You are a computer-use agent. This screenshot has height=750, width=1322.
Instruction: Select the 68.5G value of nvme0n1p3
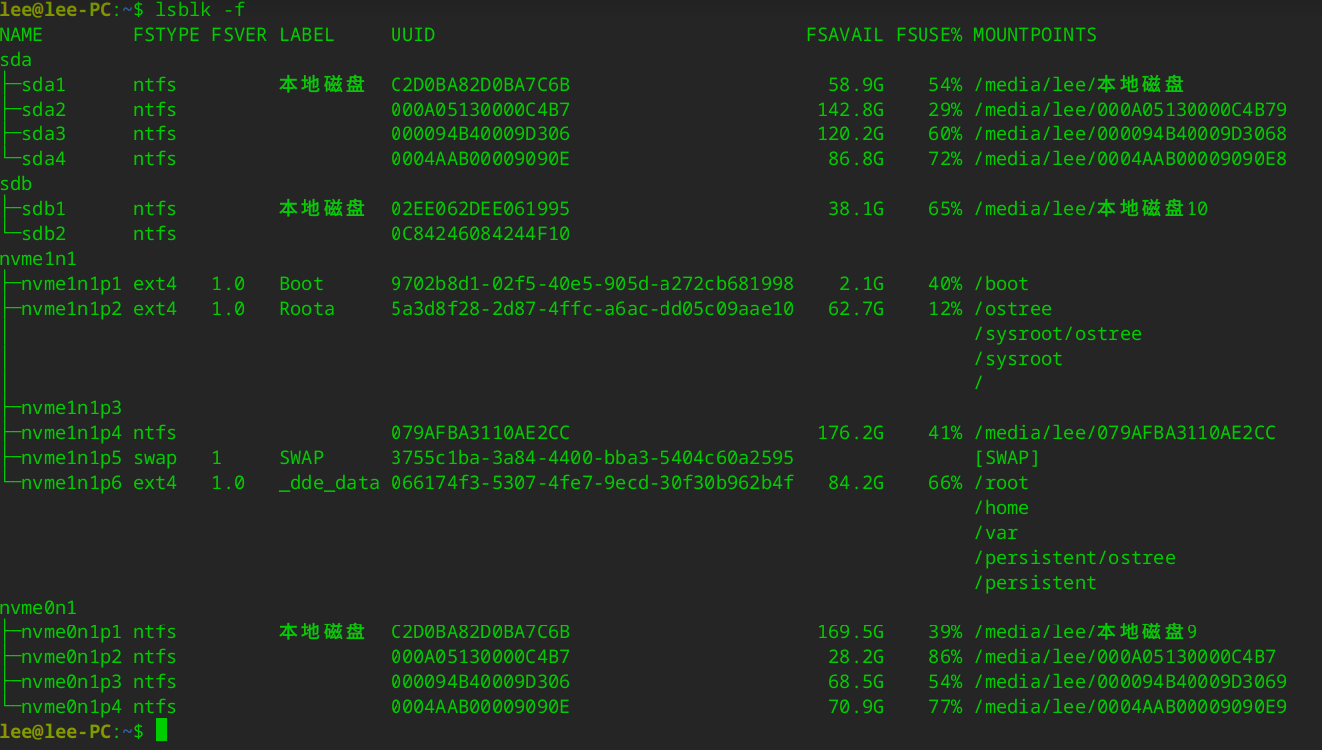(x=856, y=682)
